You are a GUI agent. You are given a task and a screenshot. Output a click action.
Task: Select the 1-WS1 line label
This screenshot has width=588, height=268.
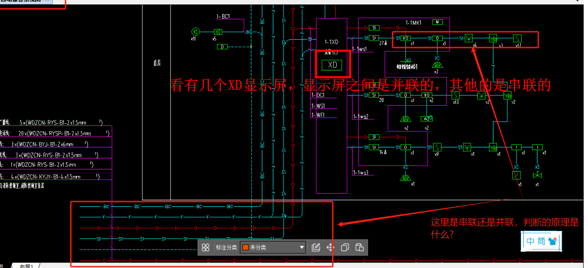point(318,106)
